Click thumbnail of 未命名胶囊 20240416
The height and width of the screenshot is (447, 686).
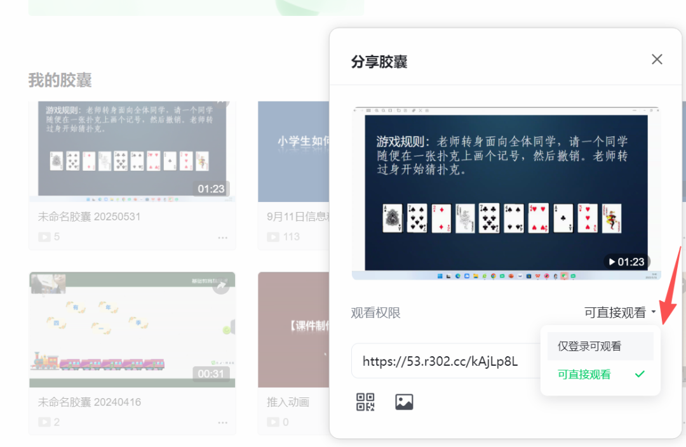131,329
